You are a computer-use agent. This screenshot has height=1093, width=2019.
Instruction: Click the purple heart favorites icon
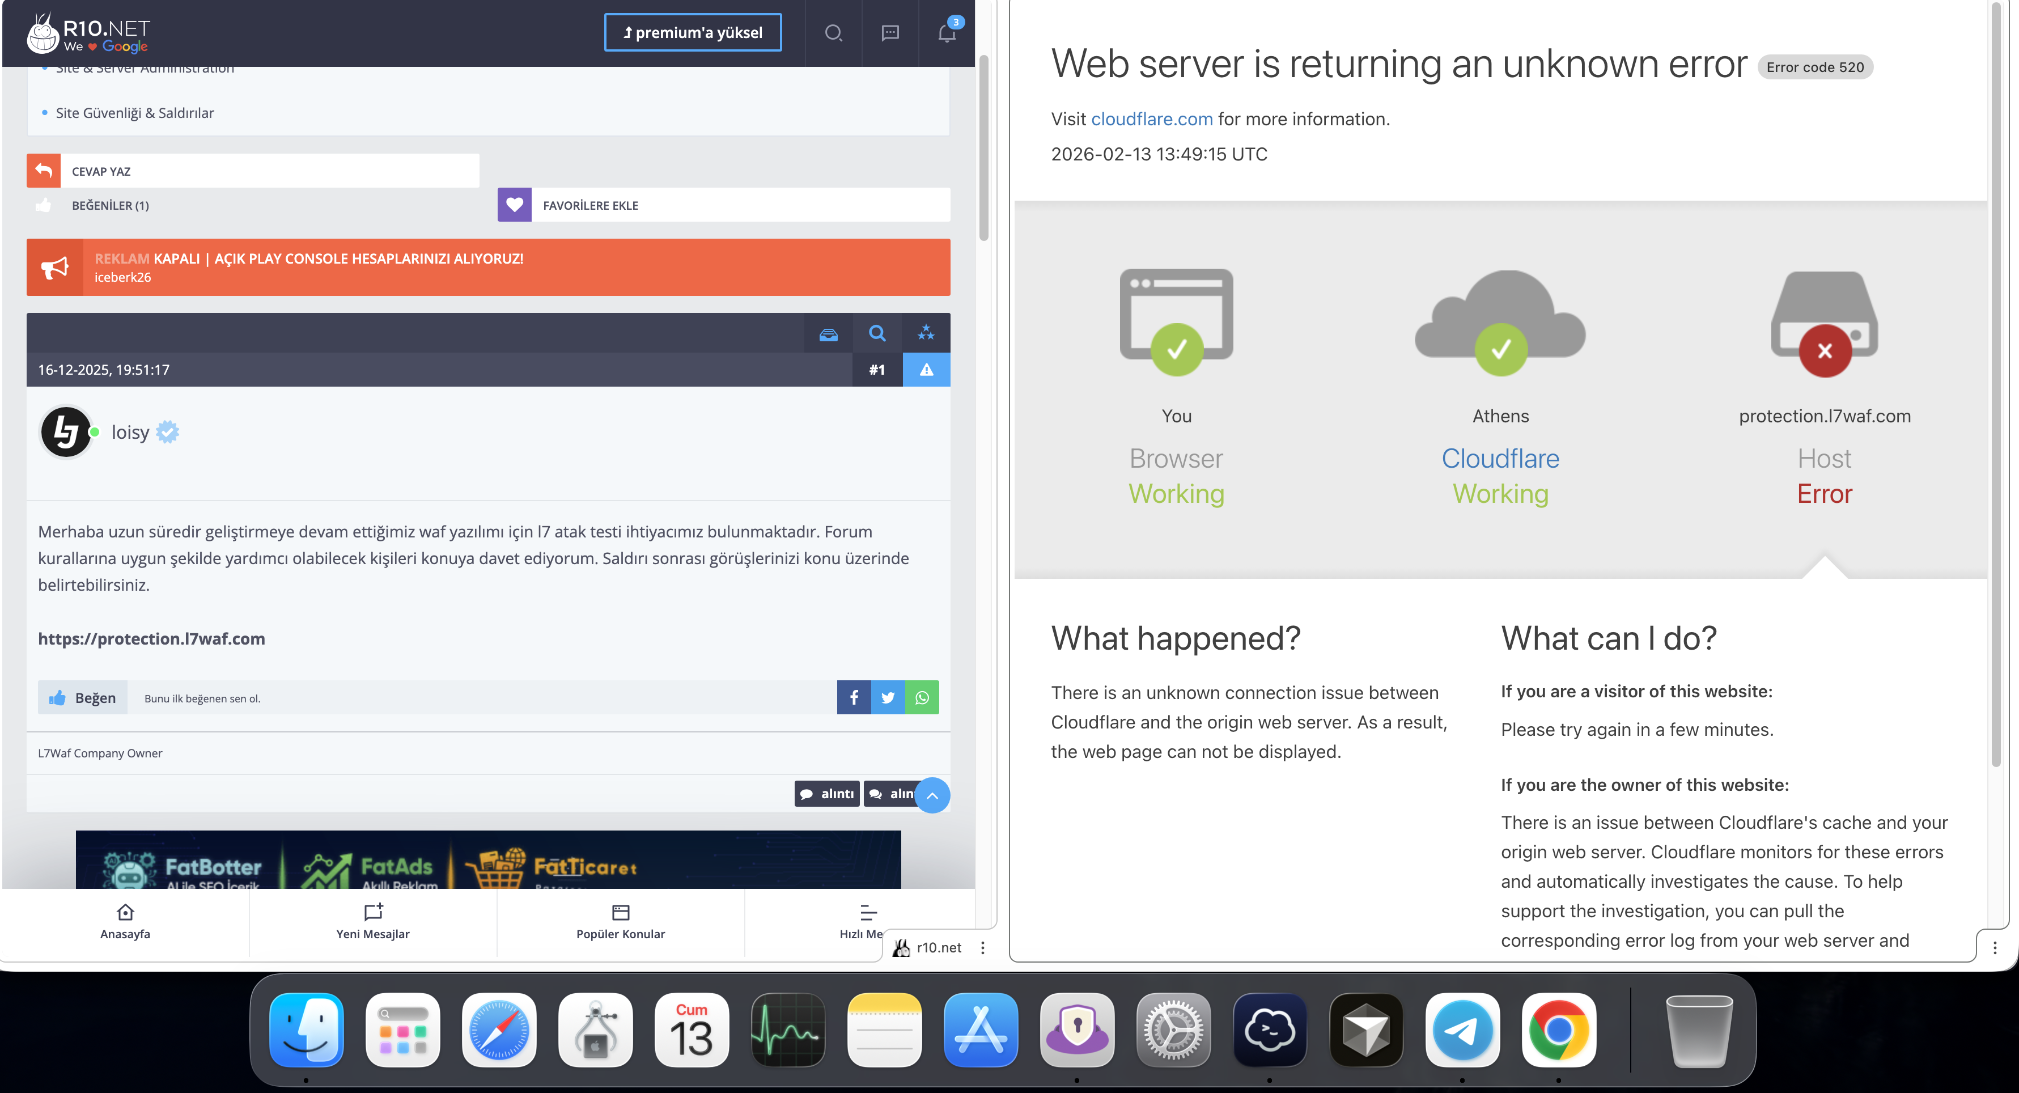tap(514, 205)
